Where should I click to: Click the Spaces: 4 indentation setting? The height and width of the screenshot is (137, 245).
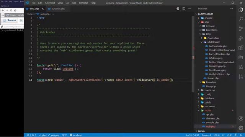coord(206,135)
